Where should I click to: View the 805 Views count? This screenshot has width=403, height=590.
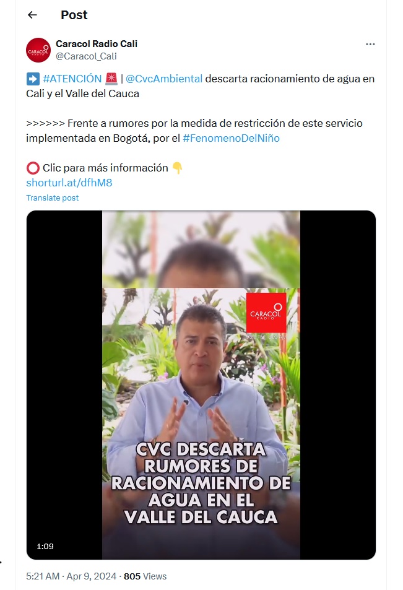tap(145, 576)
